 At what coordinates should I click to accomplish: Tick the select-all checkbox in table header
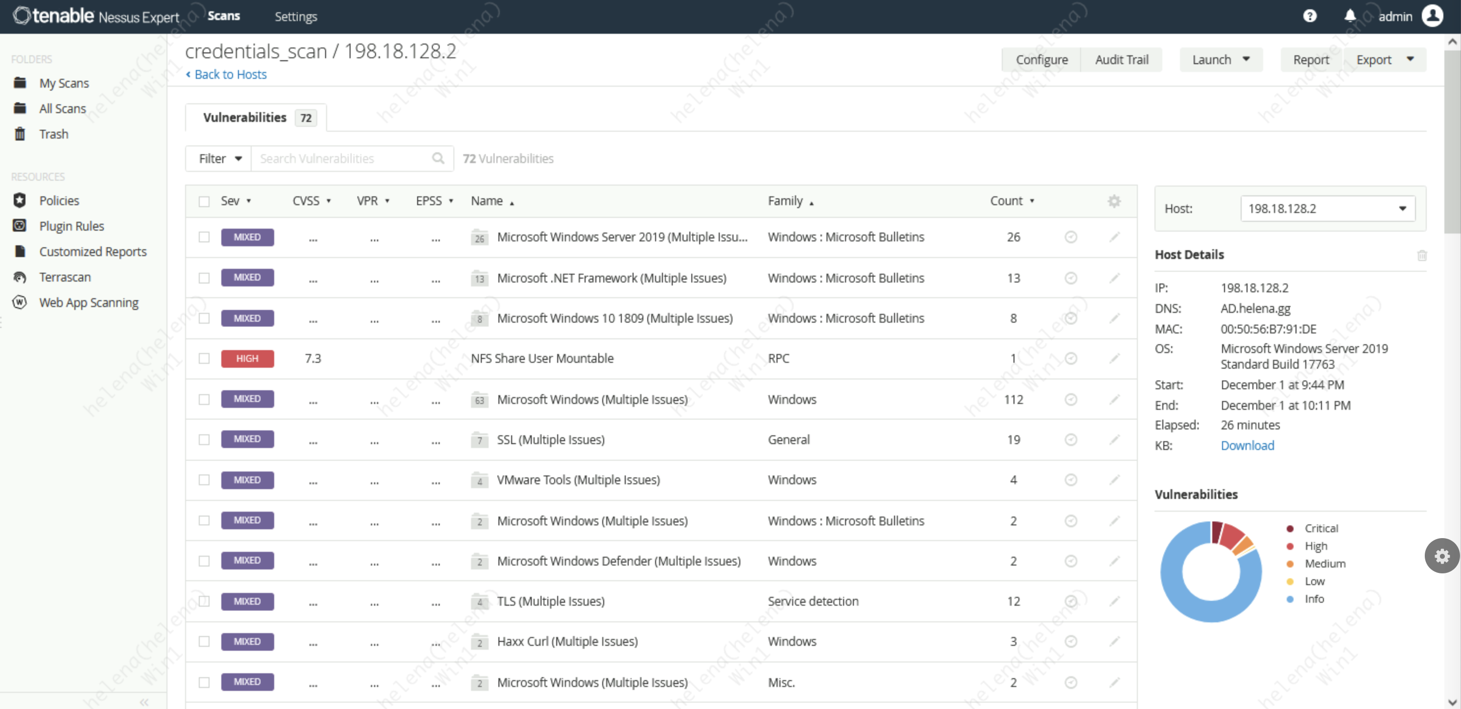tap(204, 201)
